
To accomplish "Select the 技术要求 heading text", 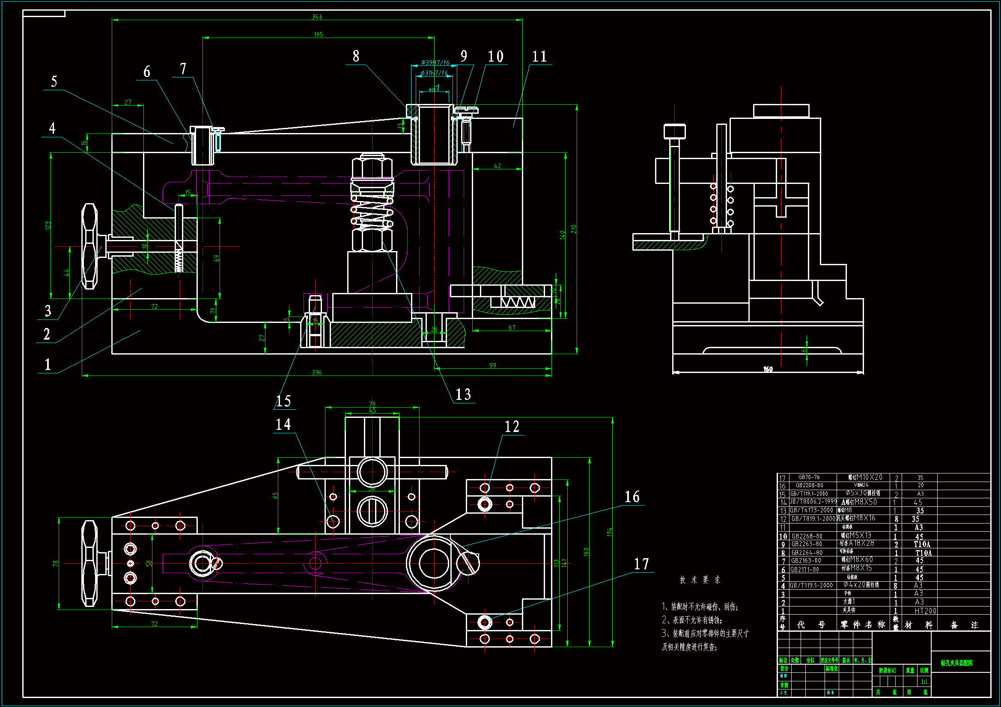I will pyautogui.click(x=699, y=580).
